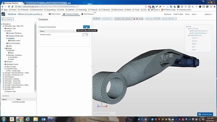Collapse the Model tree node
The height and width of the screenshot is (122, 217).
(5, 48)
